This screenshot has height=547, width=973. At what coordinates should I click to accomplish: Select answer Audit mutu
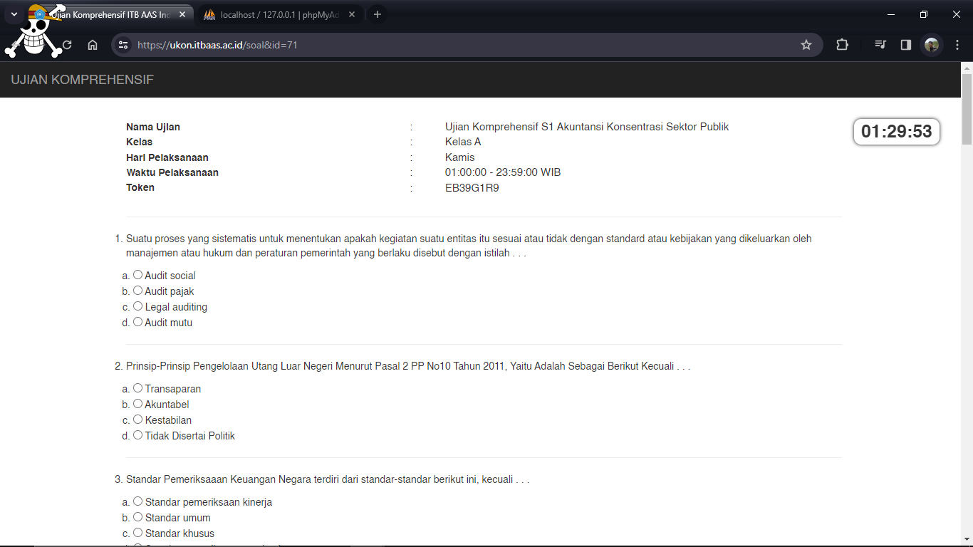138,322
